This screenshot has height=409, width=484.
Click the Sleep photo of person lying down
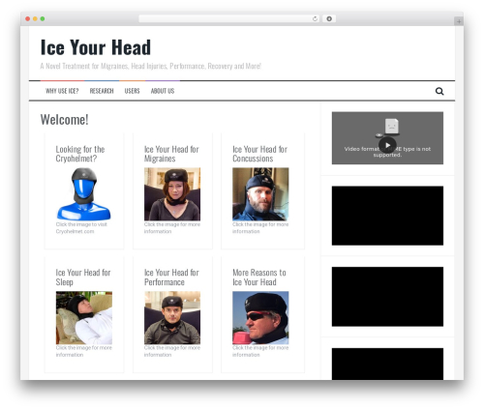84,318
